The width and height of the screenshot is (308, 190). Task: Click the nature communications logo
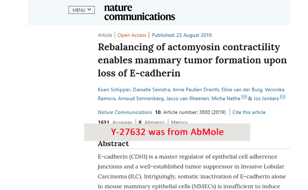[x=139, y=12]
